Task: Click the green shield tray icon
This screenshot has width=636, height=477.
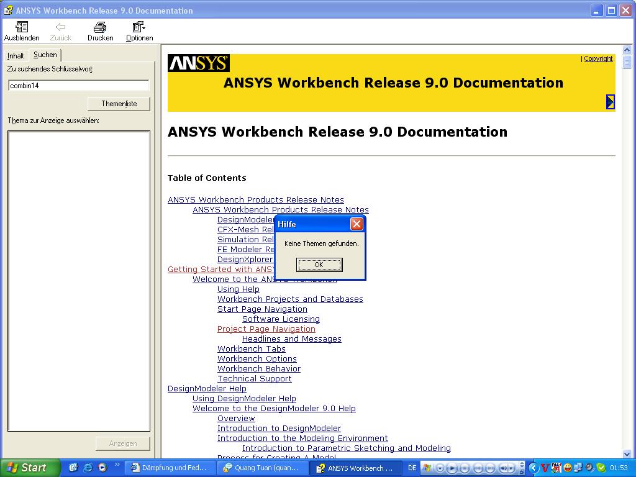Action: [601, 468]
